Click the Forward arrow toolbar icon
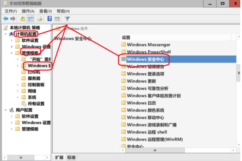242x161 pixels. [13, 19]
